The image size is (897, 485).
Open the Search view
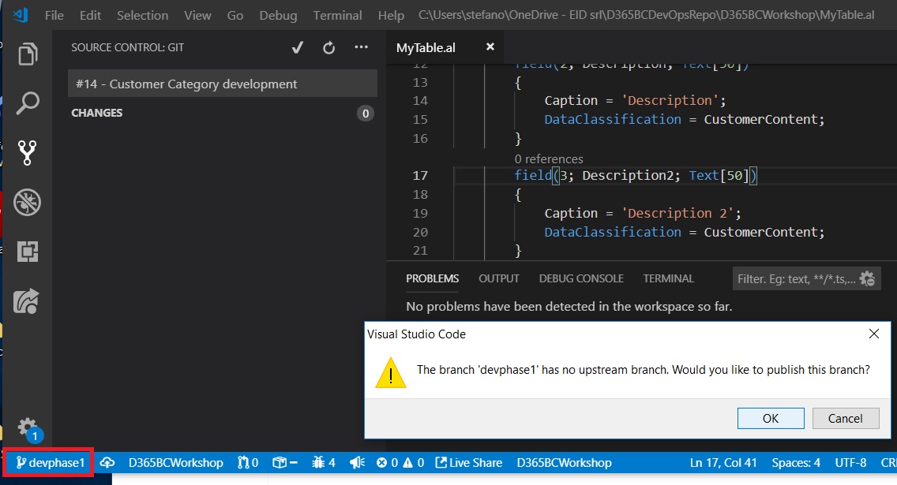click(28, 103)
